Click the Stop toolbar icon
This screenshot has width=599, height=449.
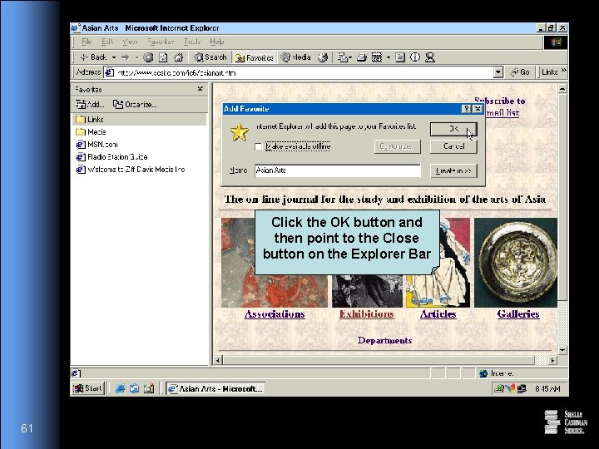148,57
